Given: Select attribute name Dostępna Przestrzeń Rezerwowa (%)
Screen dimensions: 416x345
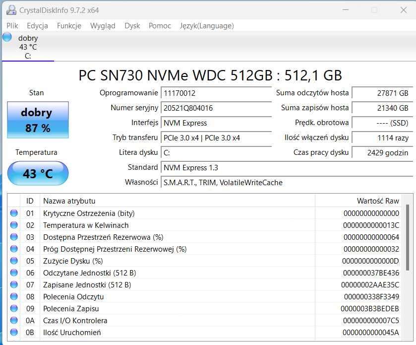Looking at the screenshot, I should (x=103, y=237).
